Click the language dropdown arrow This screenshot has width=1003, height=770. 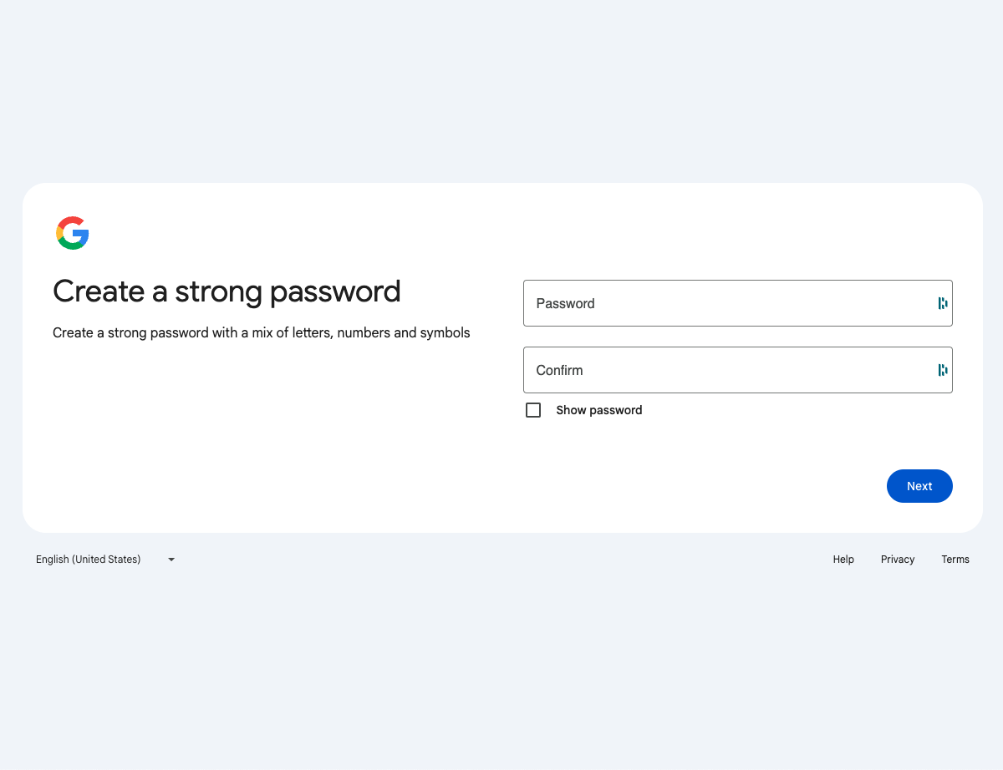(171, 560)
